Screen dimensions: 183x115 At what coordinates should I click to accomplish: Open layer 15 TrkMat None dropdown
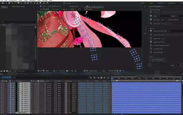click(x=61, y=89)
